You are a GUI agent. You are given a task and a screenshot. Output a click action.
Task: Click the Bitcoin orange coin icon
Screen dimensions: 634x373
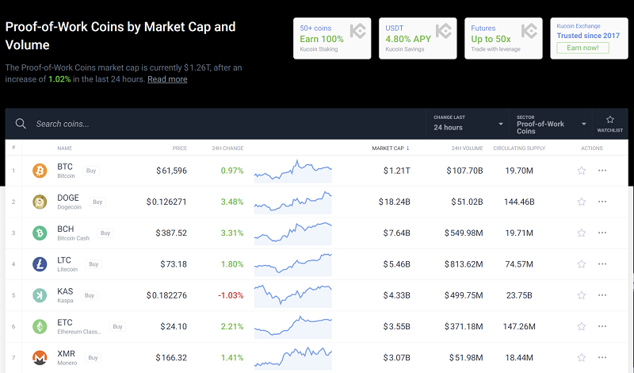click(40, 171)
